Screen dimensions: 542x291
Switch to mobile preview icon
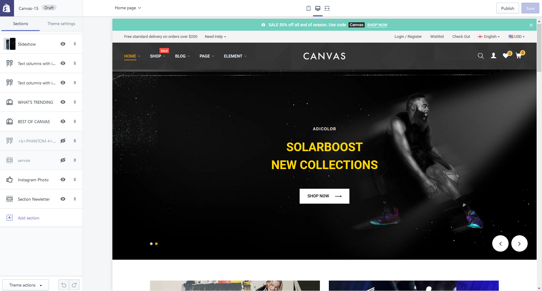(x=309, y=8)
